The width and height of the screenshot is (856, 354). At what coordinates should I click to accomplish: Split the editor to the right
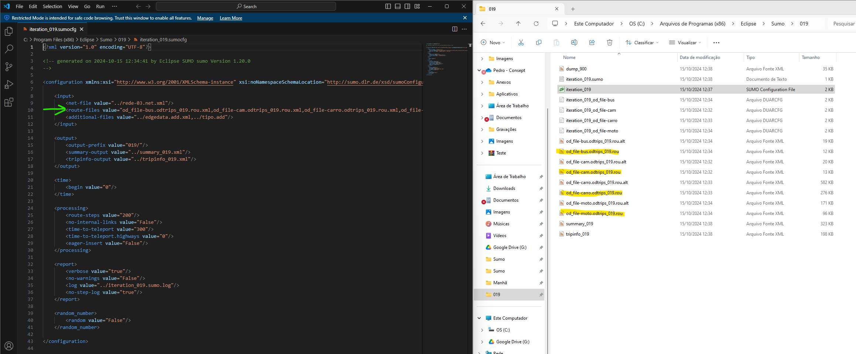[x=455, y=29]
